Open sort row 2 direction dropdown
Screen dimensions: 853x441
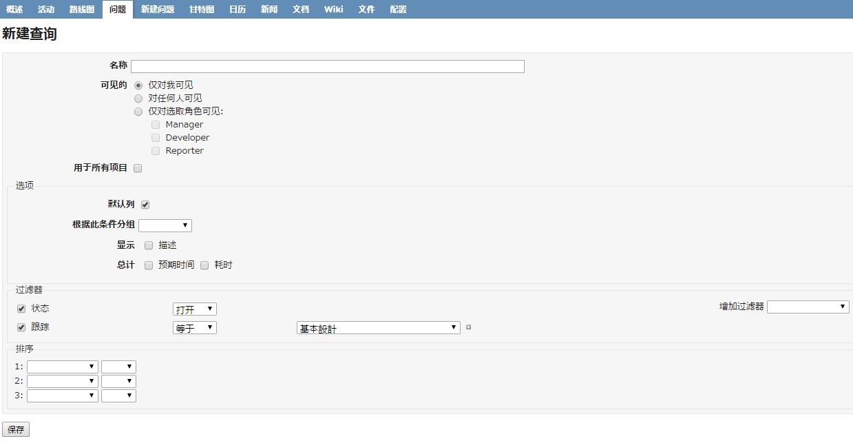click(x=118, y=381)
